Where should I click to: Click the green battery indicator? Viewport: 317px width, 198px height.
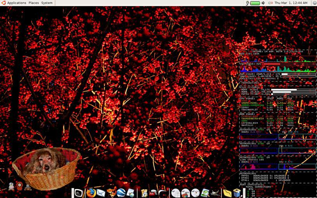[255, 3]
